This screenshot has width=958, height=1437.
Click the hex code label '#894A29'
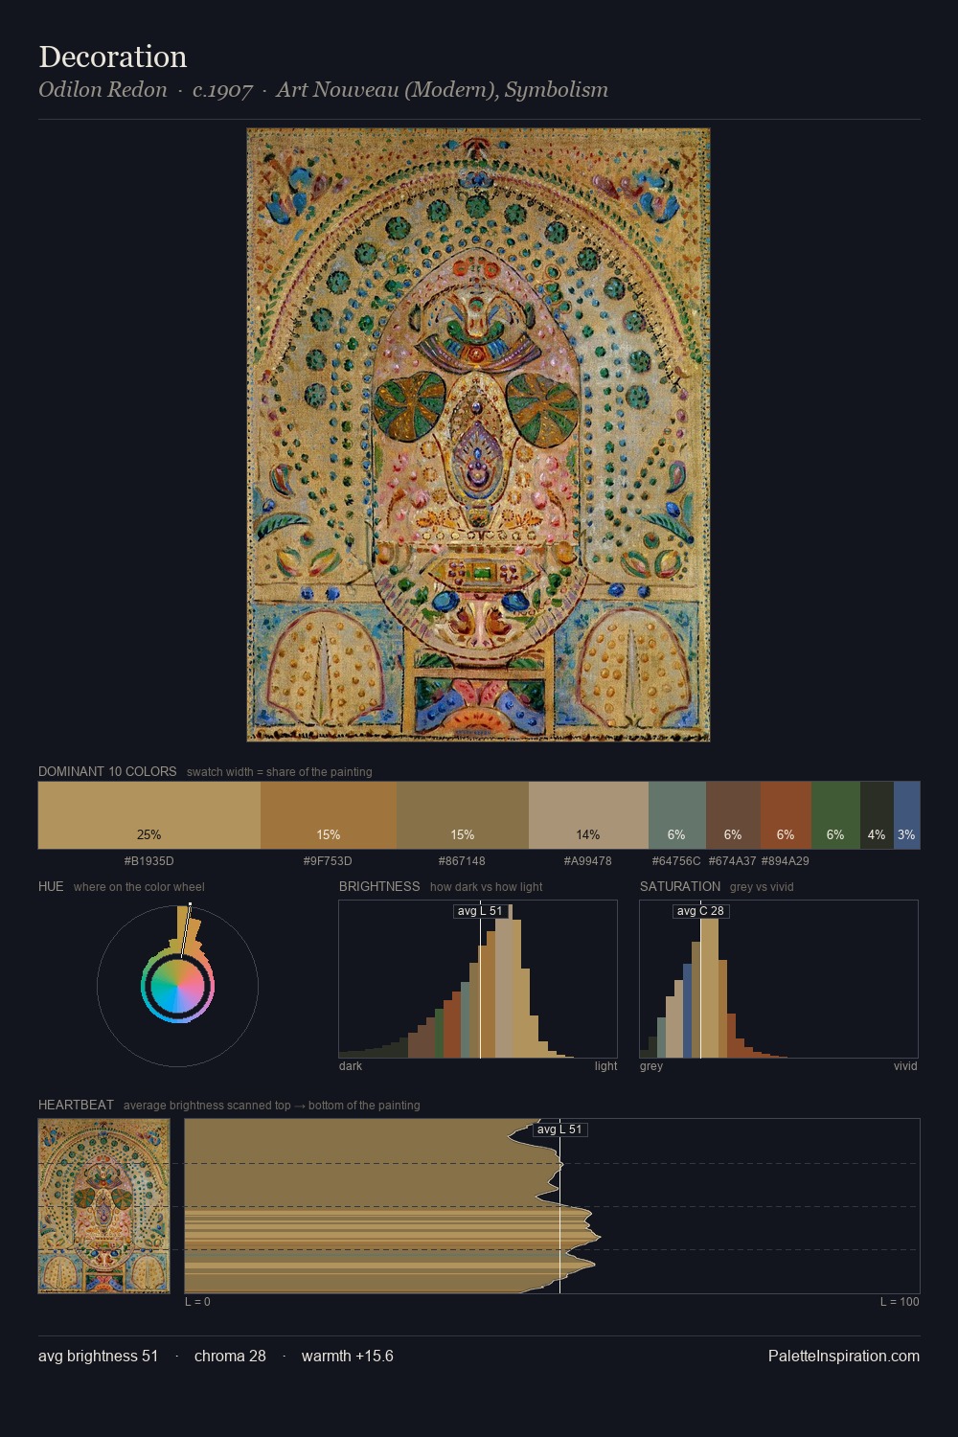tap(786, 861)
